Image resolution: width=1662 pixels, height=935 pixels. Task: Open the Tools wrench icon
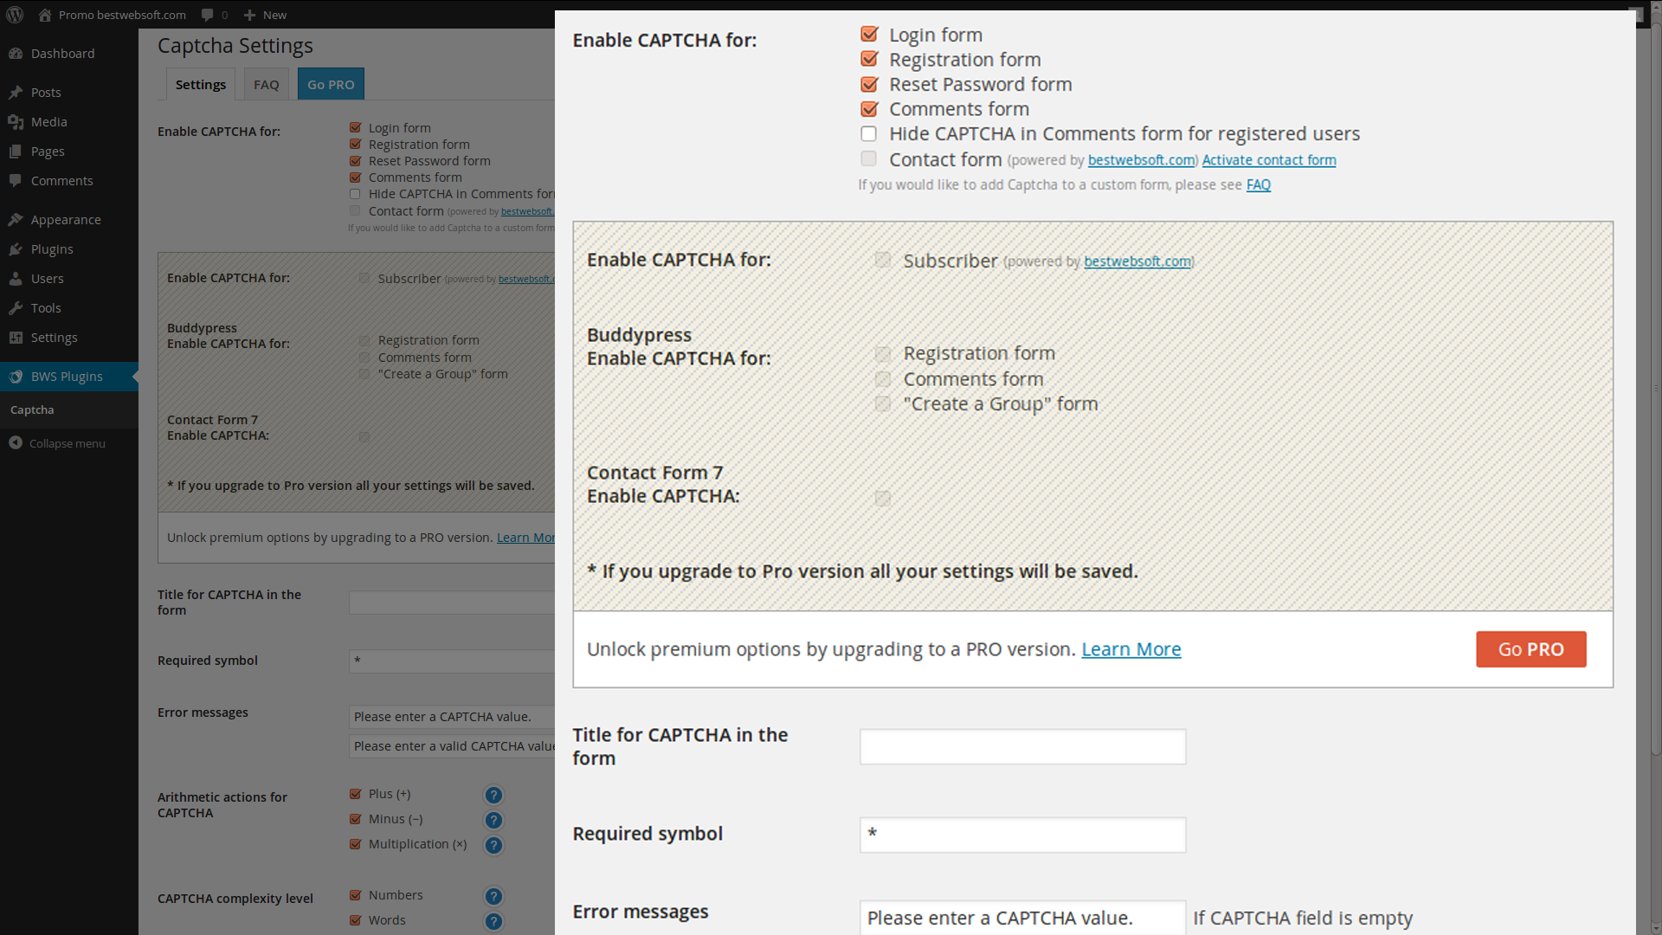16,308
